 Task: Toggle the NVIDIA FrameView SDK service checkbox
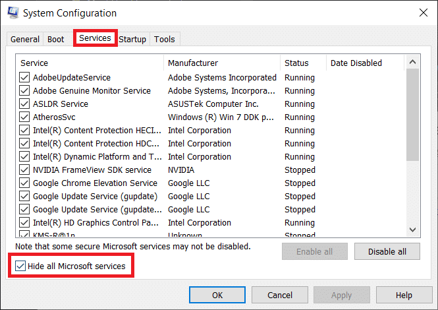pos(24,170)
